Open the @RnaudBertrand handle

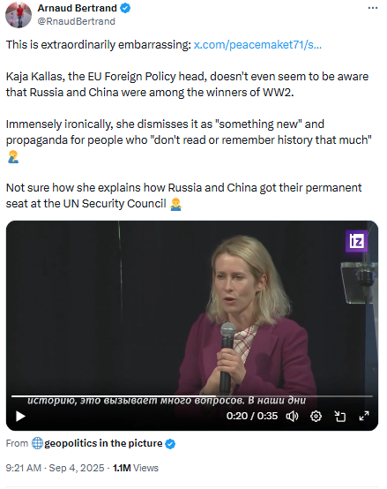tap(77, 21)
